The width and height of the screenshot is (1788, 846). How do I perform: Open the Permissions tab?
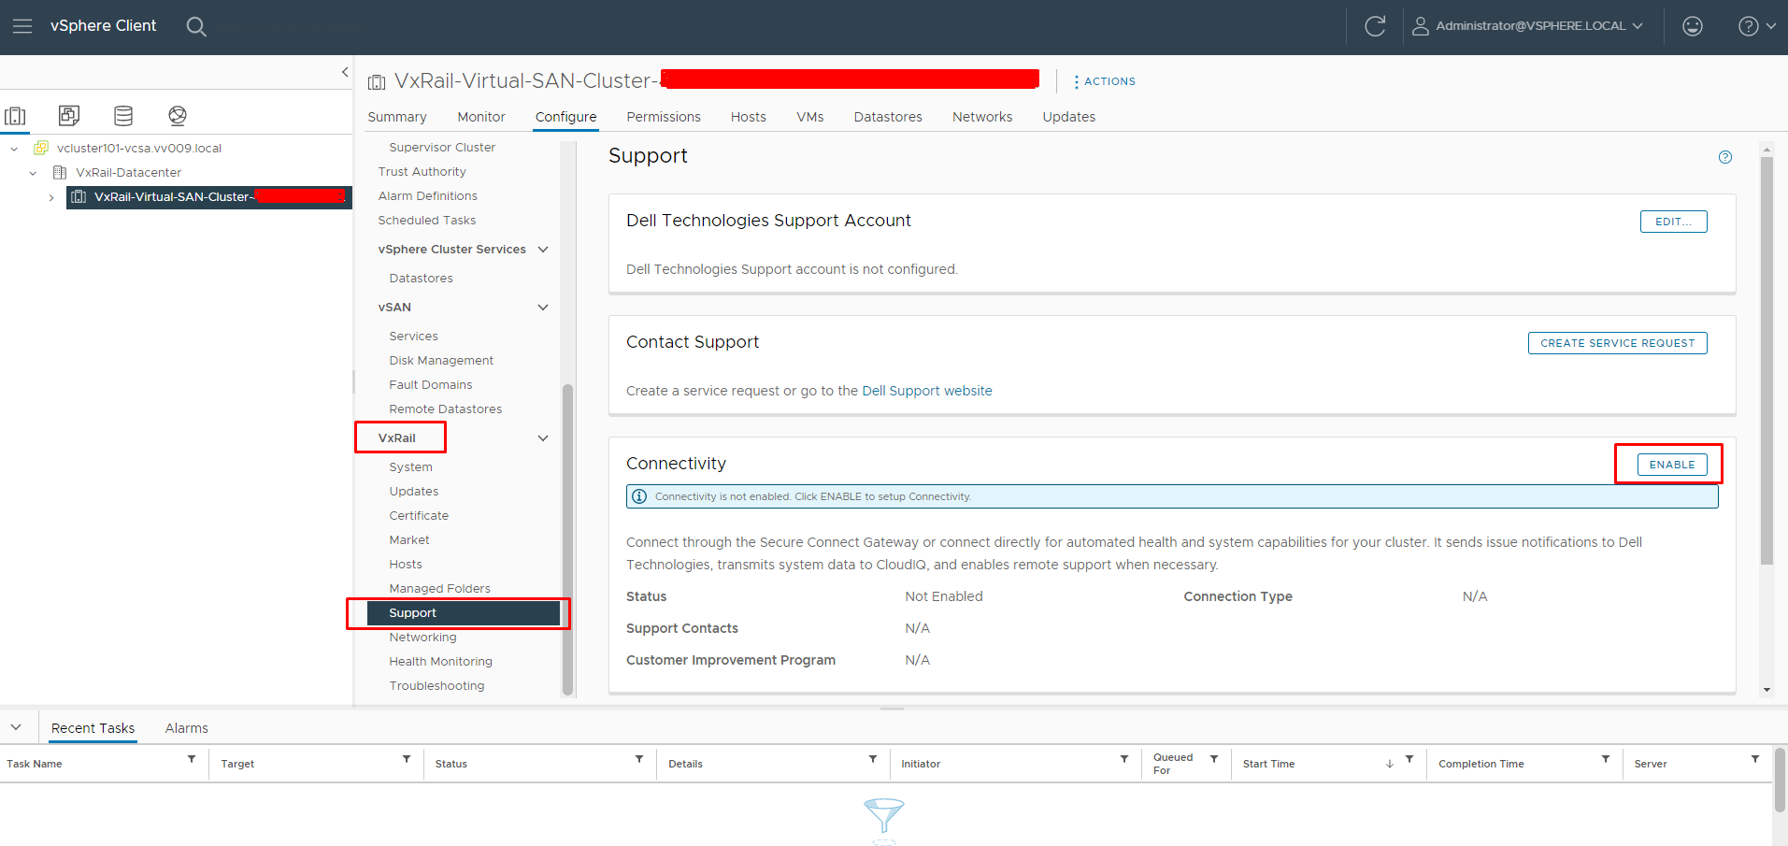[x=664, y=117]
